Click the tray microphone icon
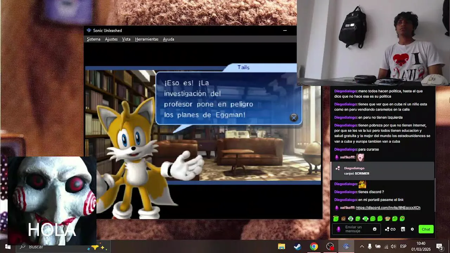450x253 pixels. 369,247
